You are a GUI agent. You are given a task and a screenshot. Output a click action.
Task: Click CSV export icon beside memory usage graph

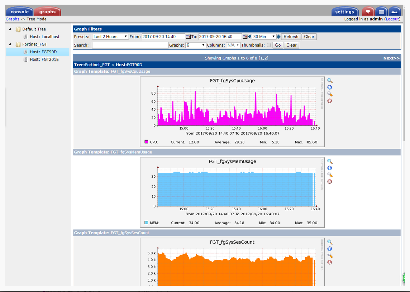330,168
